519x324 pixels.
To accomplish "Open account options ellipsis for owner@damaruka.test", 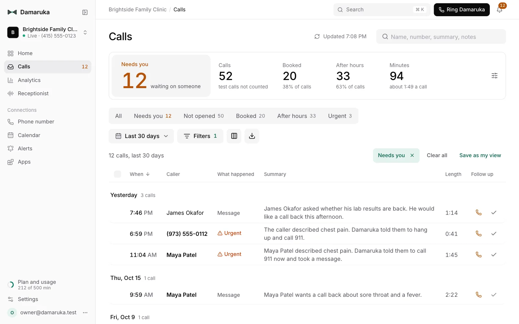I will click(85, 313).
